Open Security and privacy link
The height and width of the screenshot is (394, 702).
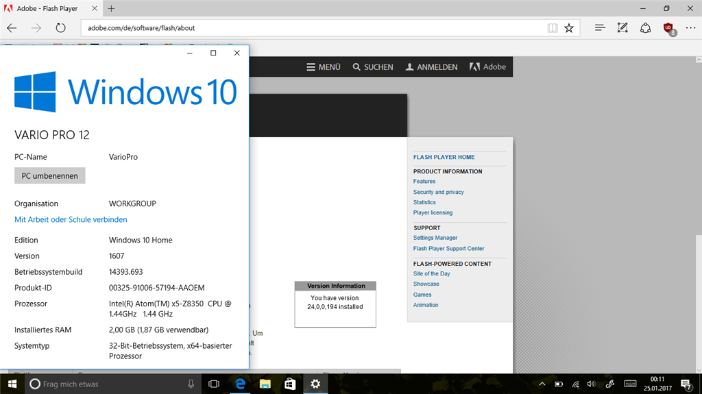click(x=438, y=192)
